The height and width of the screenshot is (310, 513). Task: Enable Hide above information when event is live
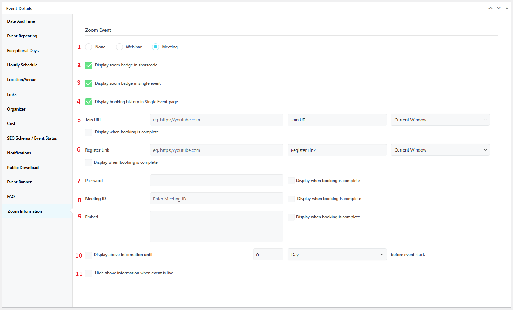click(x=89, y=273)
